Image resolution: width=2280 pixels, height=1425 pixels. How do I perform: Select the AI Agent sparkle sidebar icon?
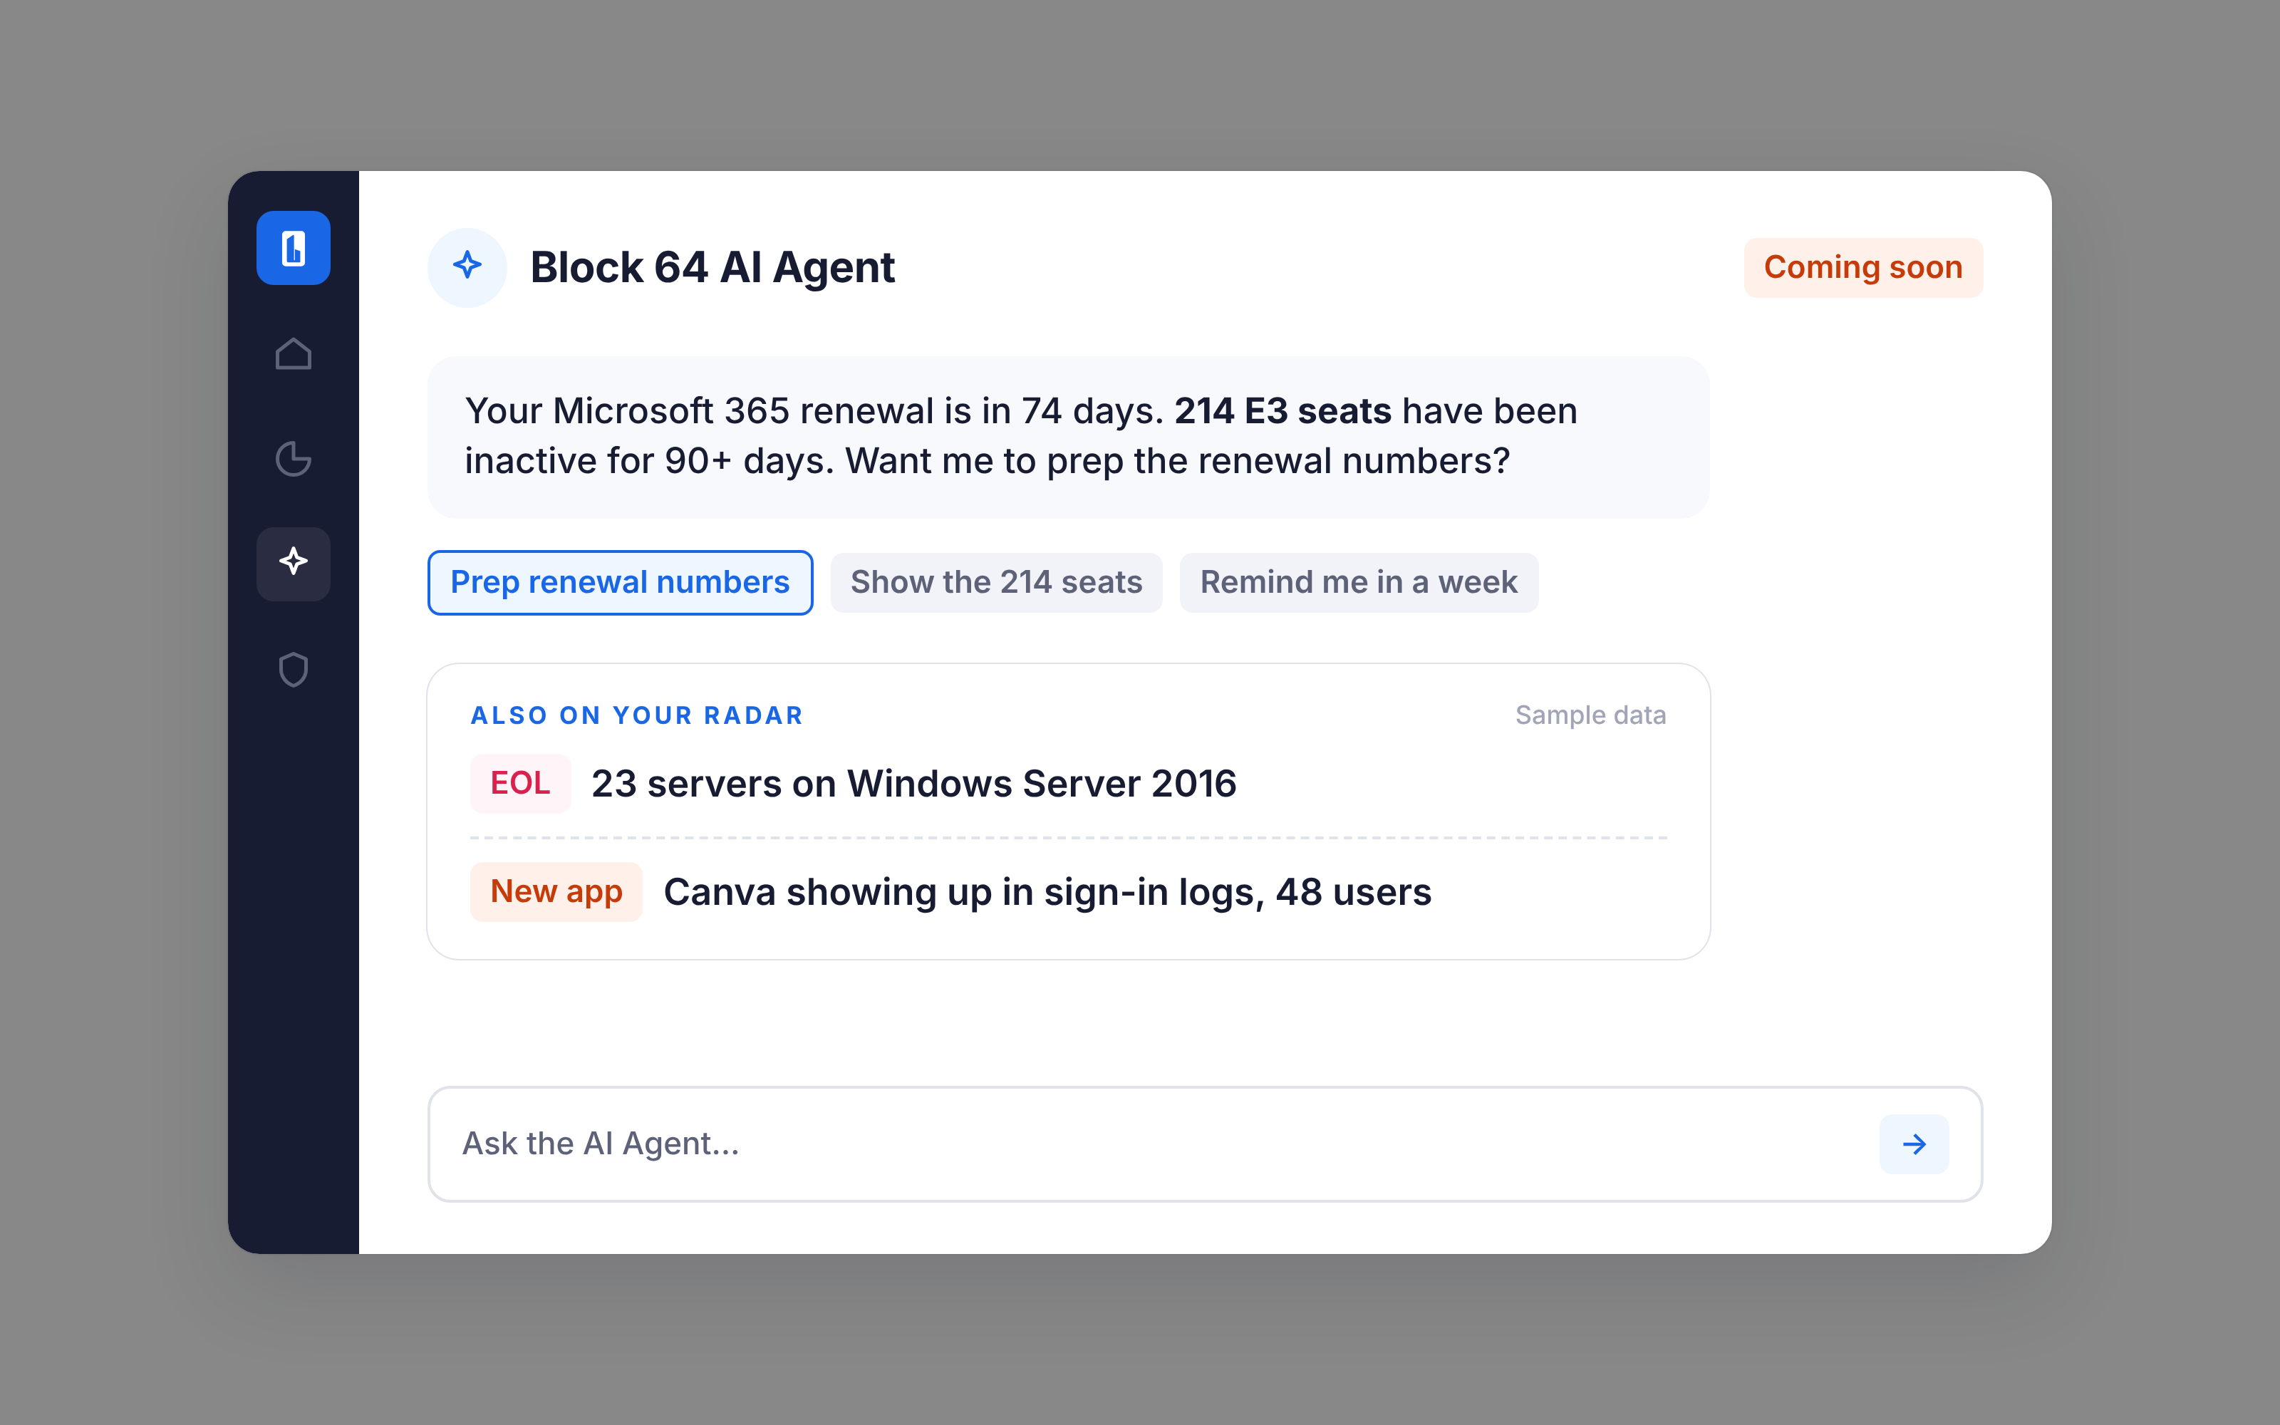click(293, 564)
